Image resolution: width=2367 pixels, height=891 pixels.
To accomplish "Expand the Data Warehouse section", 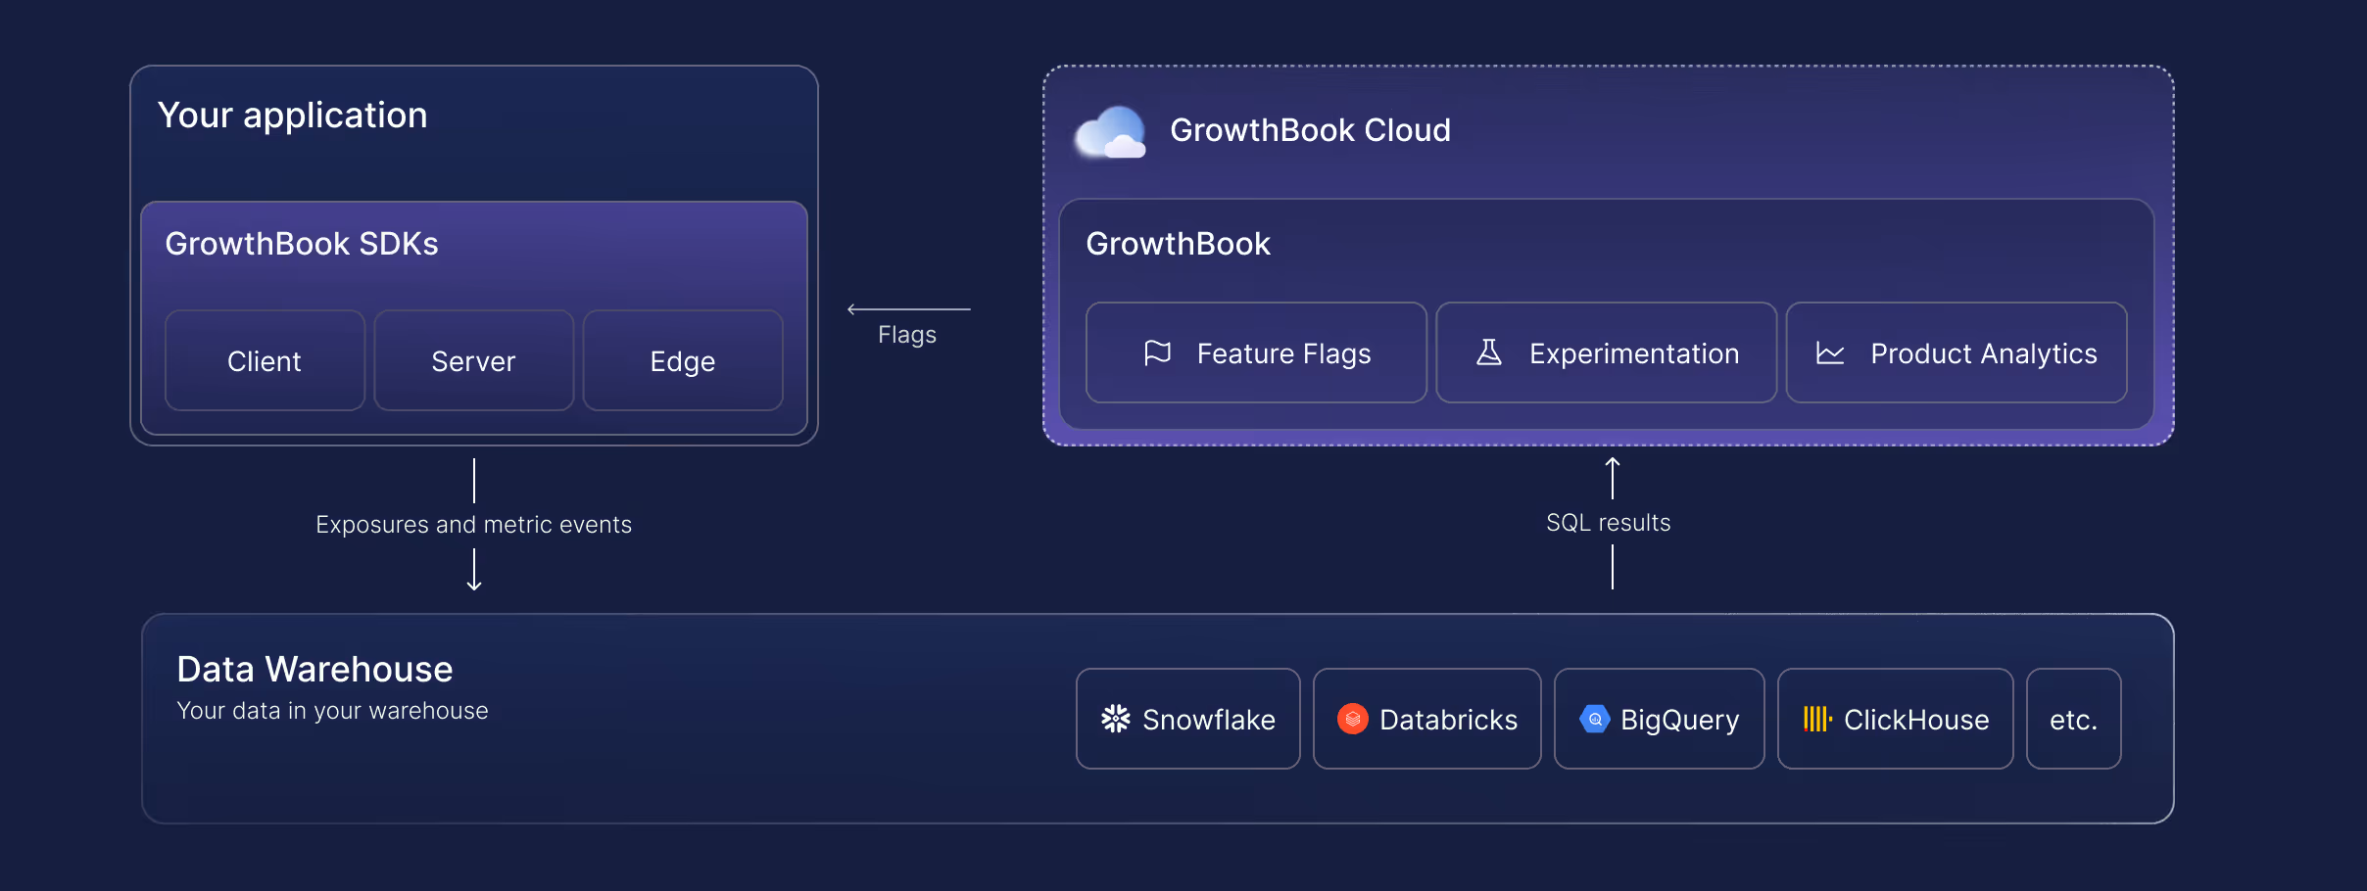I will point(314,668).
